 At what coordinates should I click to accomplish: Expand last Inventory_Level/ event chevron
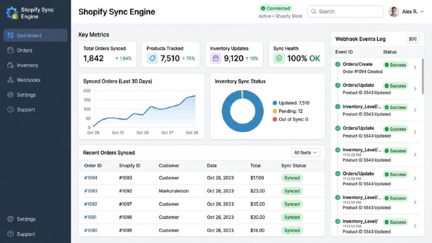point(415,226)
